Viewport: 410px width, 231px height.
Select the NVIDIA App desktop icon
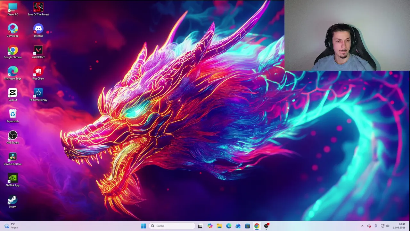[x=13, y=180]
